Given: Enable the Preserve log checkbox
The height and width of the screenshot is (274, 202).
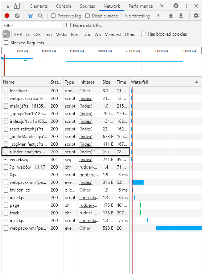Looking at the screenshot, I should (53, 16).
